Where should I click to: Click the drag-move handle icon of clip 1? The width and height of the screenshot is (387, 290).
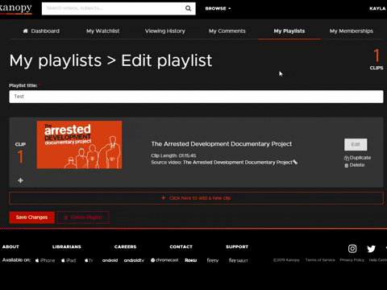click(x=20, y=180)
